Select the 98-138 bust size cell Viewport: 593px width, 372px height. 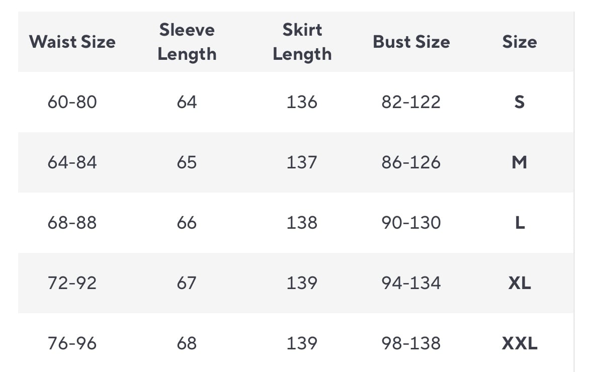coord(411,343)
